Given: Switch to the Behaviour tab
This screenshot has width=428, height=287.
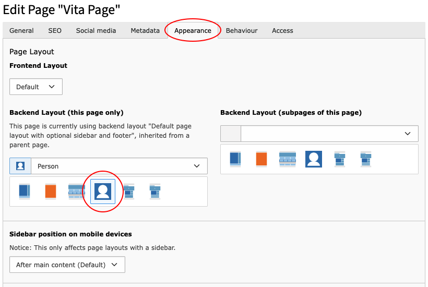Looking at the screenshot, I should [x=242, y=31].
